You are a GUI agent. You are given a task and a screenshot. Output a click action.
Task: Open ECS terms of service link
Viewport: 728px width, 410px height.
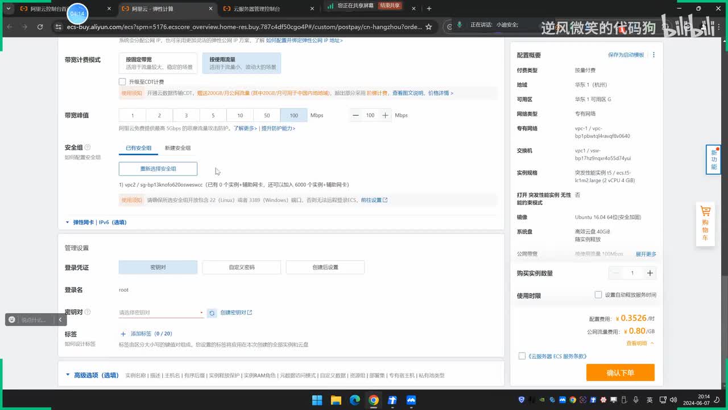tap(557, 356)
